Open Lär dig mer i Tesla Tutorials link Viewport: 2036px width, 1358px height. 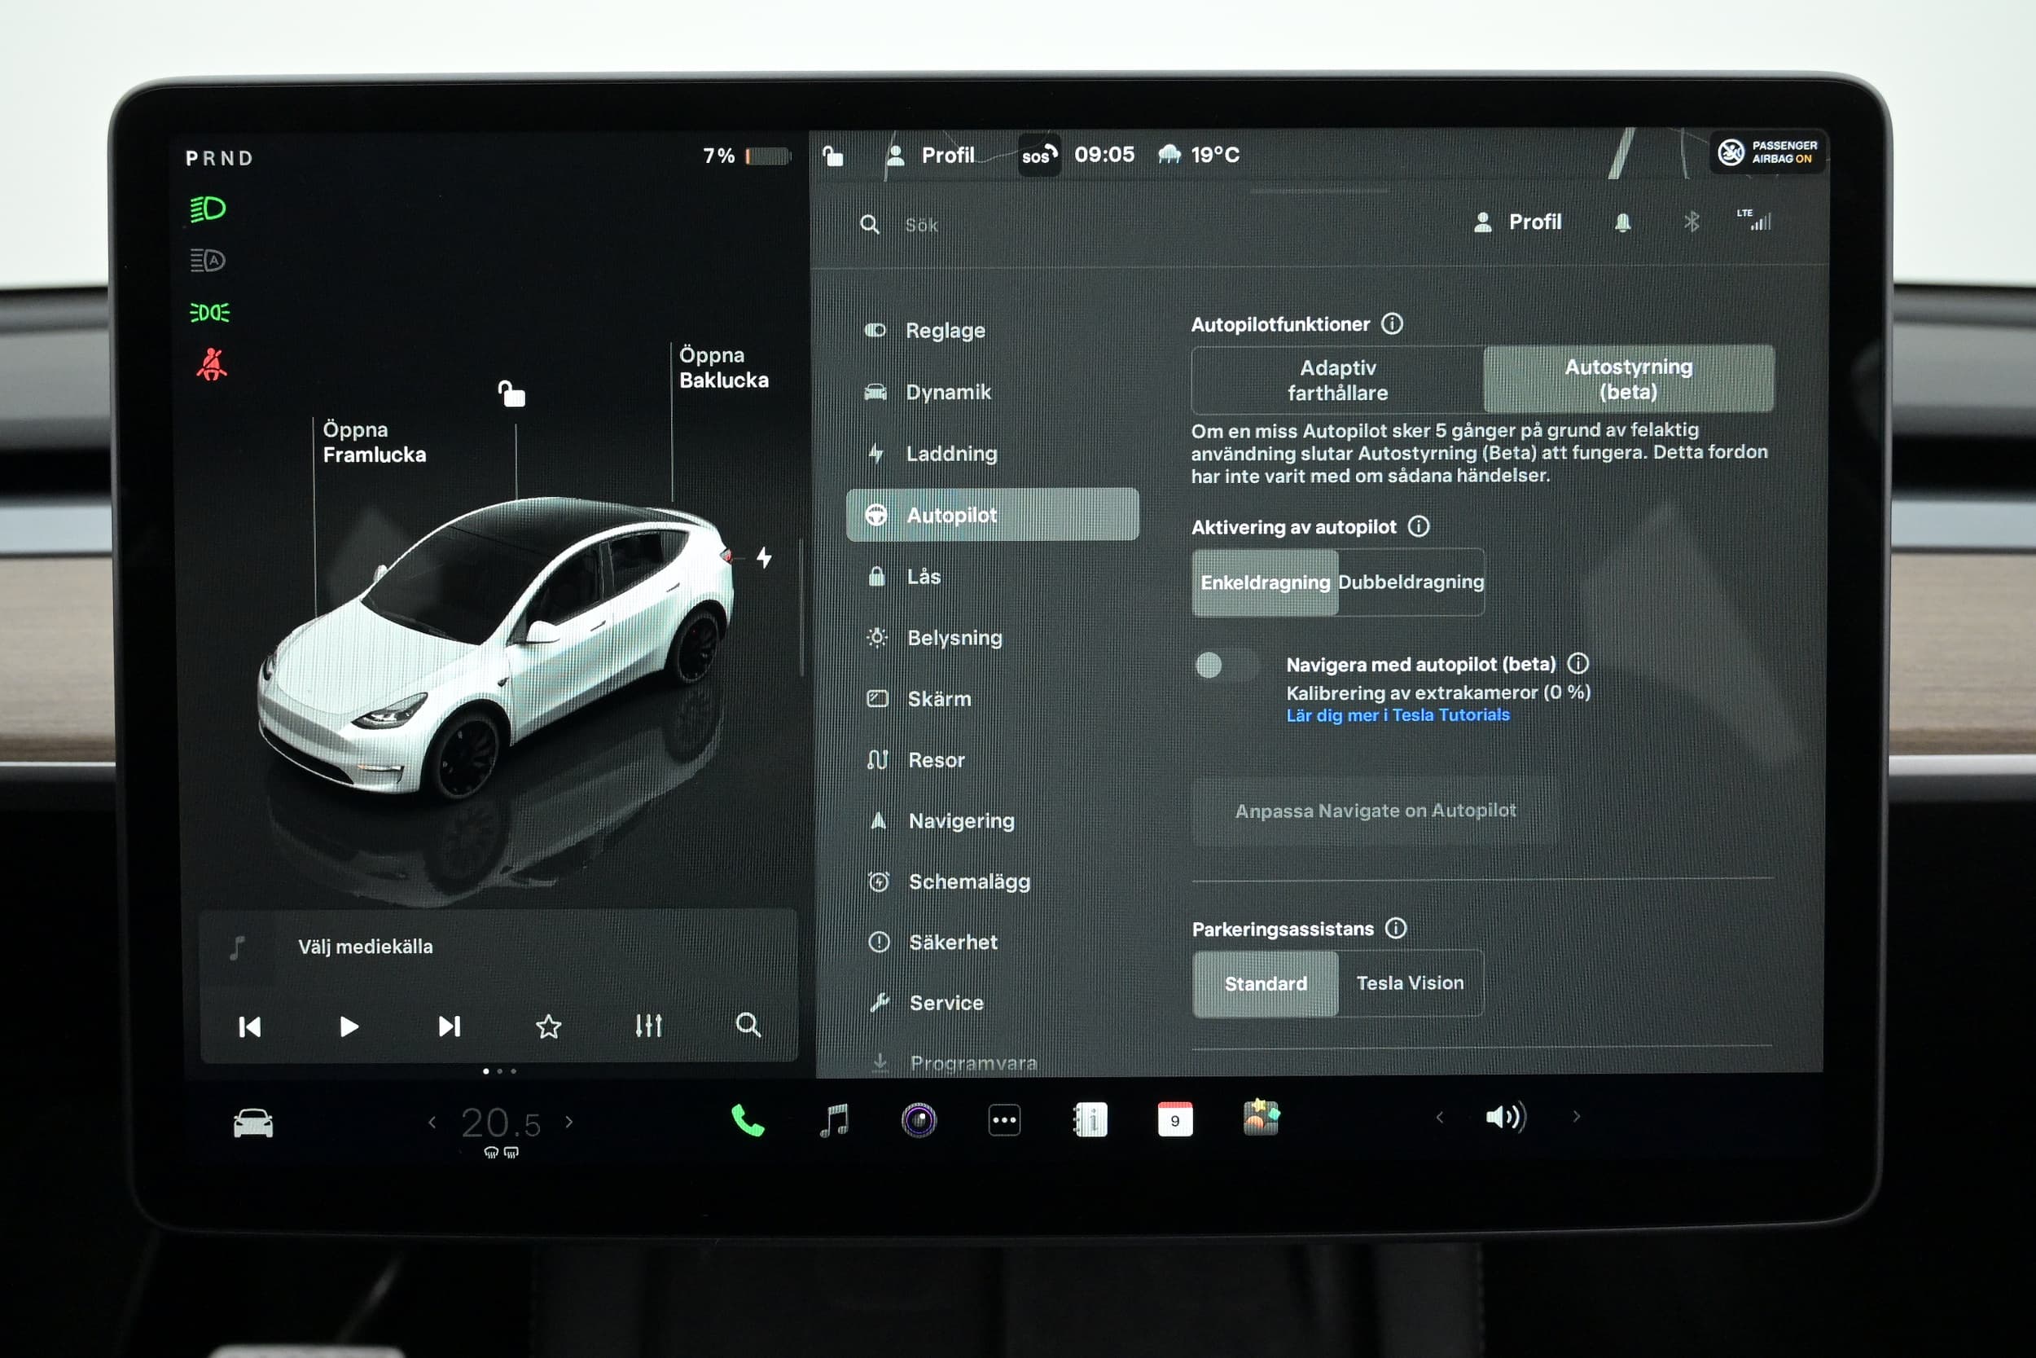coord(1398,715)
